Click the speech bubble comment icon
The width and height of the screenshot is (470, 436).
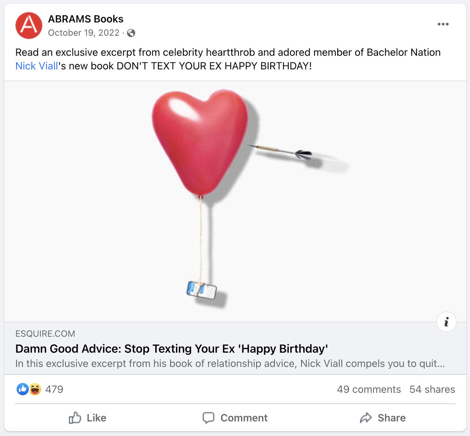208,418
